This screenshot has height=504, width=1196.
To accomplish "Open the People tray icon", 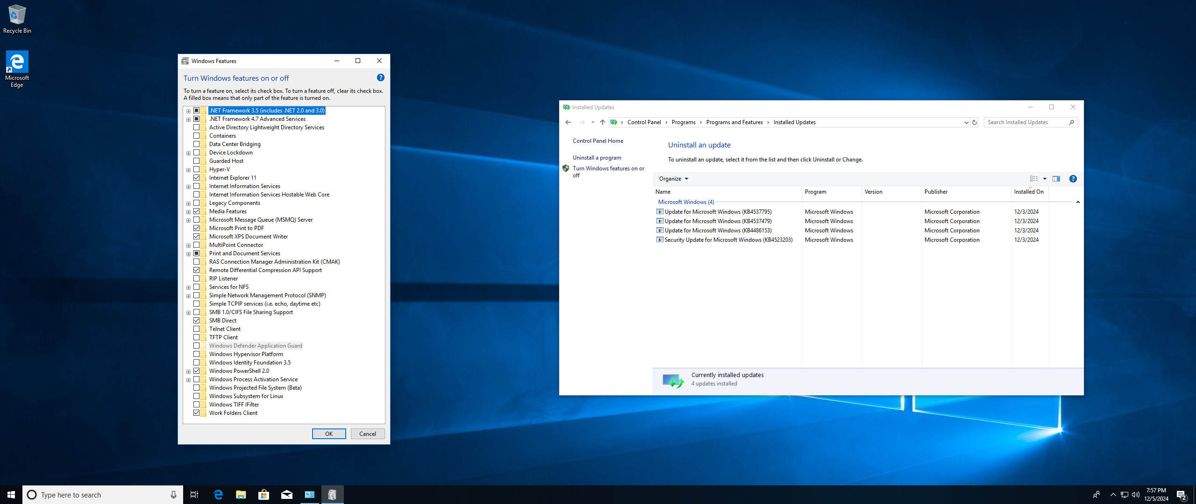I will coord(1096,495).
